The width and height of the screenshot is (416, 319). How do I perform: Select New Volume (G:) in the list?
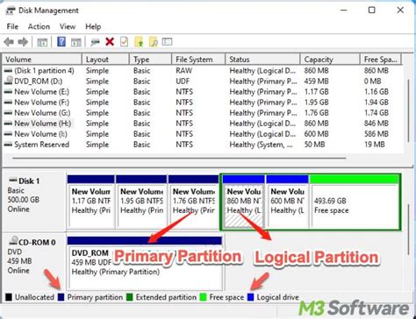pyautogui.click(x=203, y=113)
